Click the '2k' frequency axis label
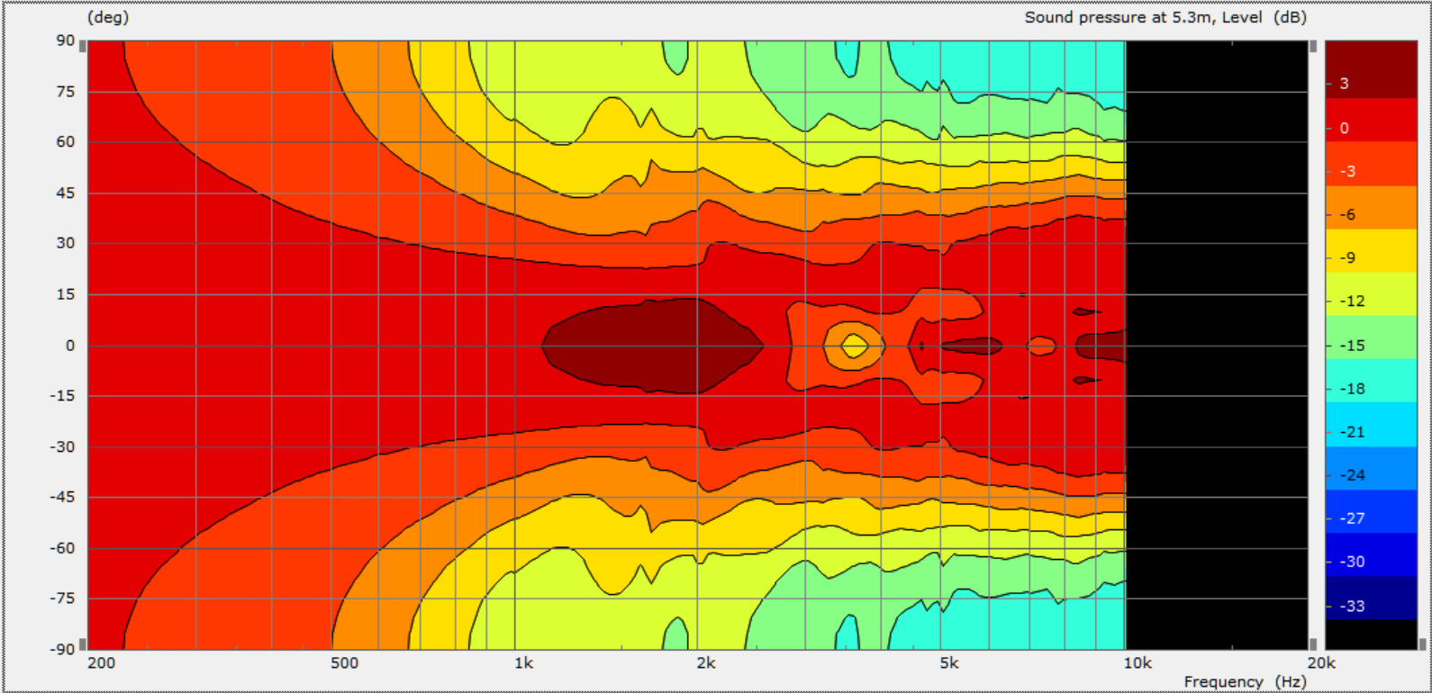The image size is (1432, 693). tap(706, 663)
